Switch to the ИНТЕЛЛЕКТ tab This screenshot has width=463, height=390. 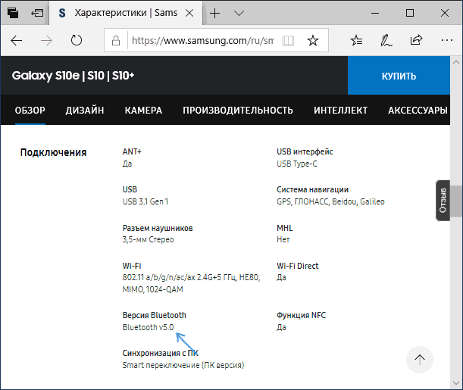340,111
